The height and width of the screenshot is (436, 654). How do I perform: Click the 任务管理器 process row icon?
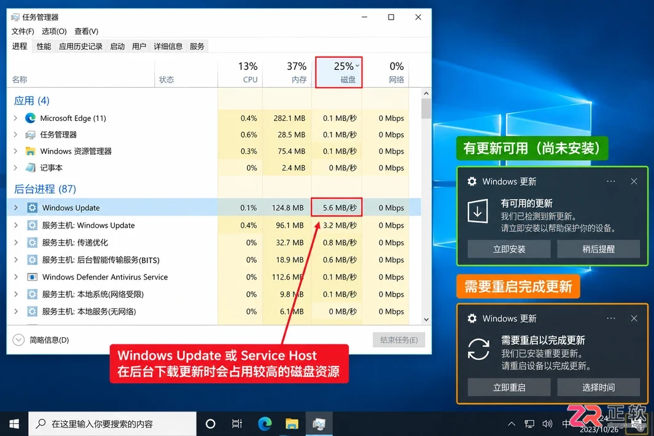click(31, 134)
